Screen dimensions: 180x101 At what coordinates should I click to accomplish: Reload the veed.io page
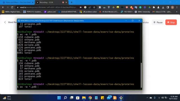pos(12,7)
